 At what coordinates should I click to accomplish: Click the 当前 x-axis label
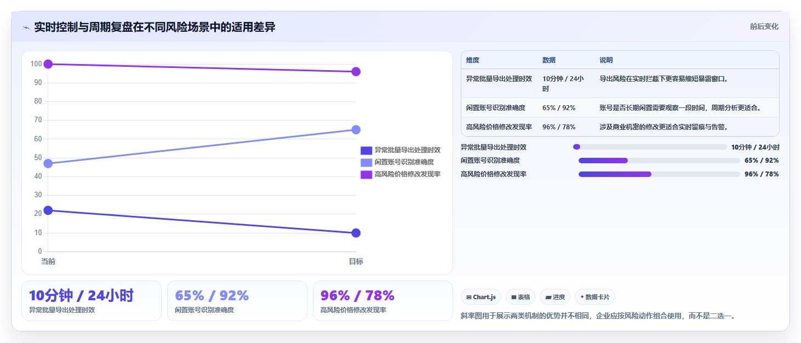48,262
